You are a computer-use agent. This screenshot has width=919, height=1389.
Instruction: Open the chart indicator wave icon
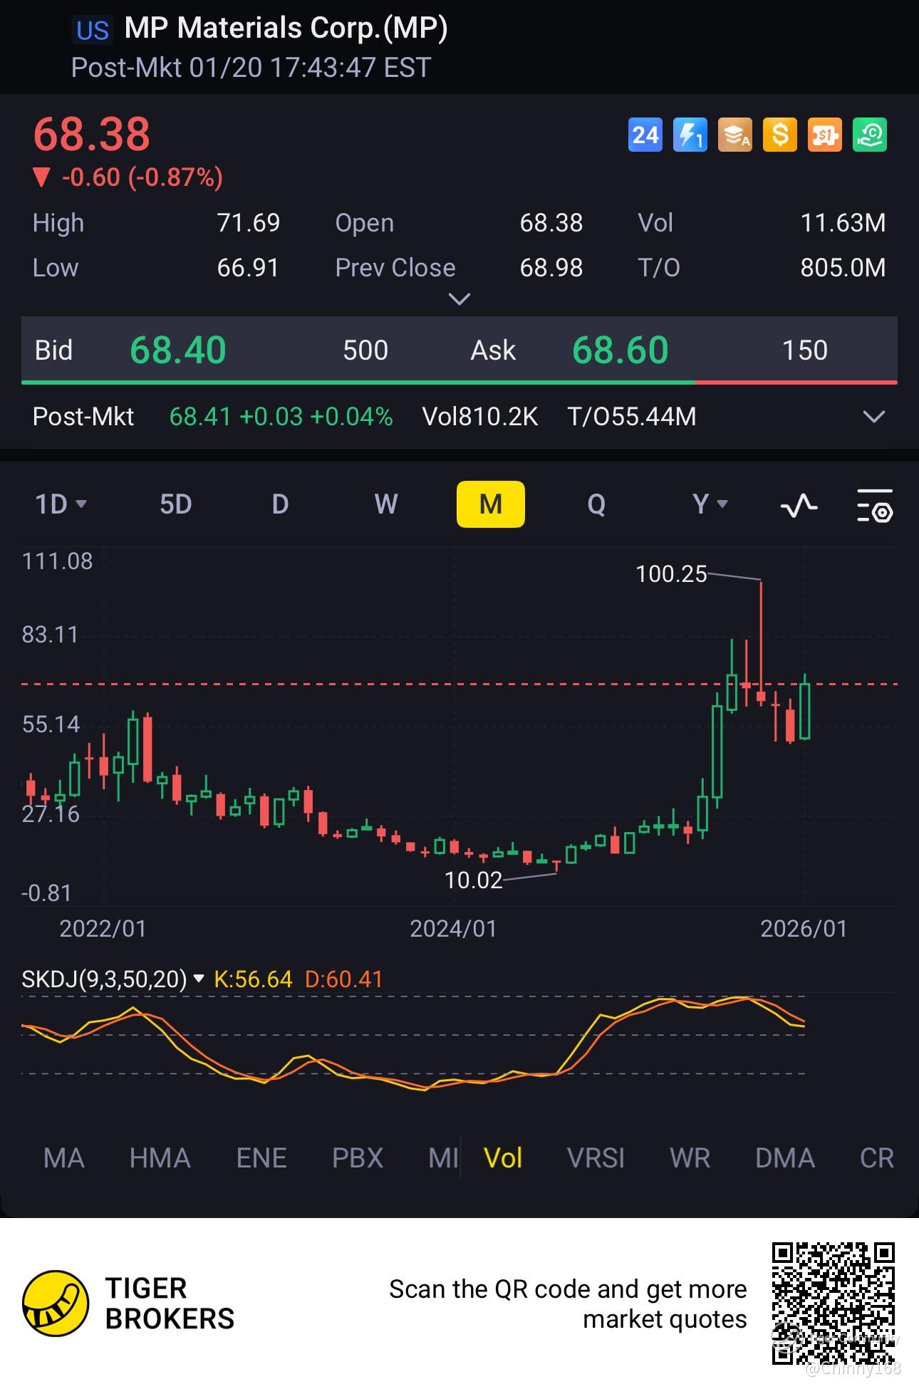(799, 505)
